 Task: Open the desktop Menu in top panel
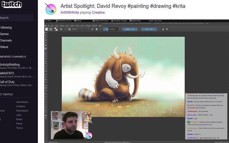(x=49, y=21)
